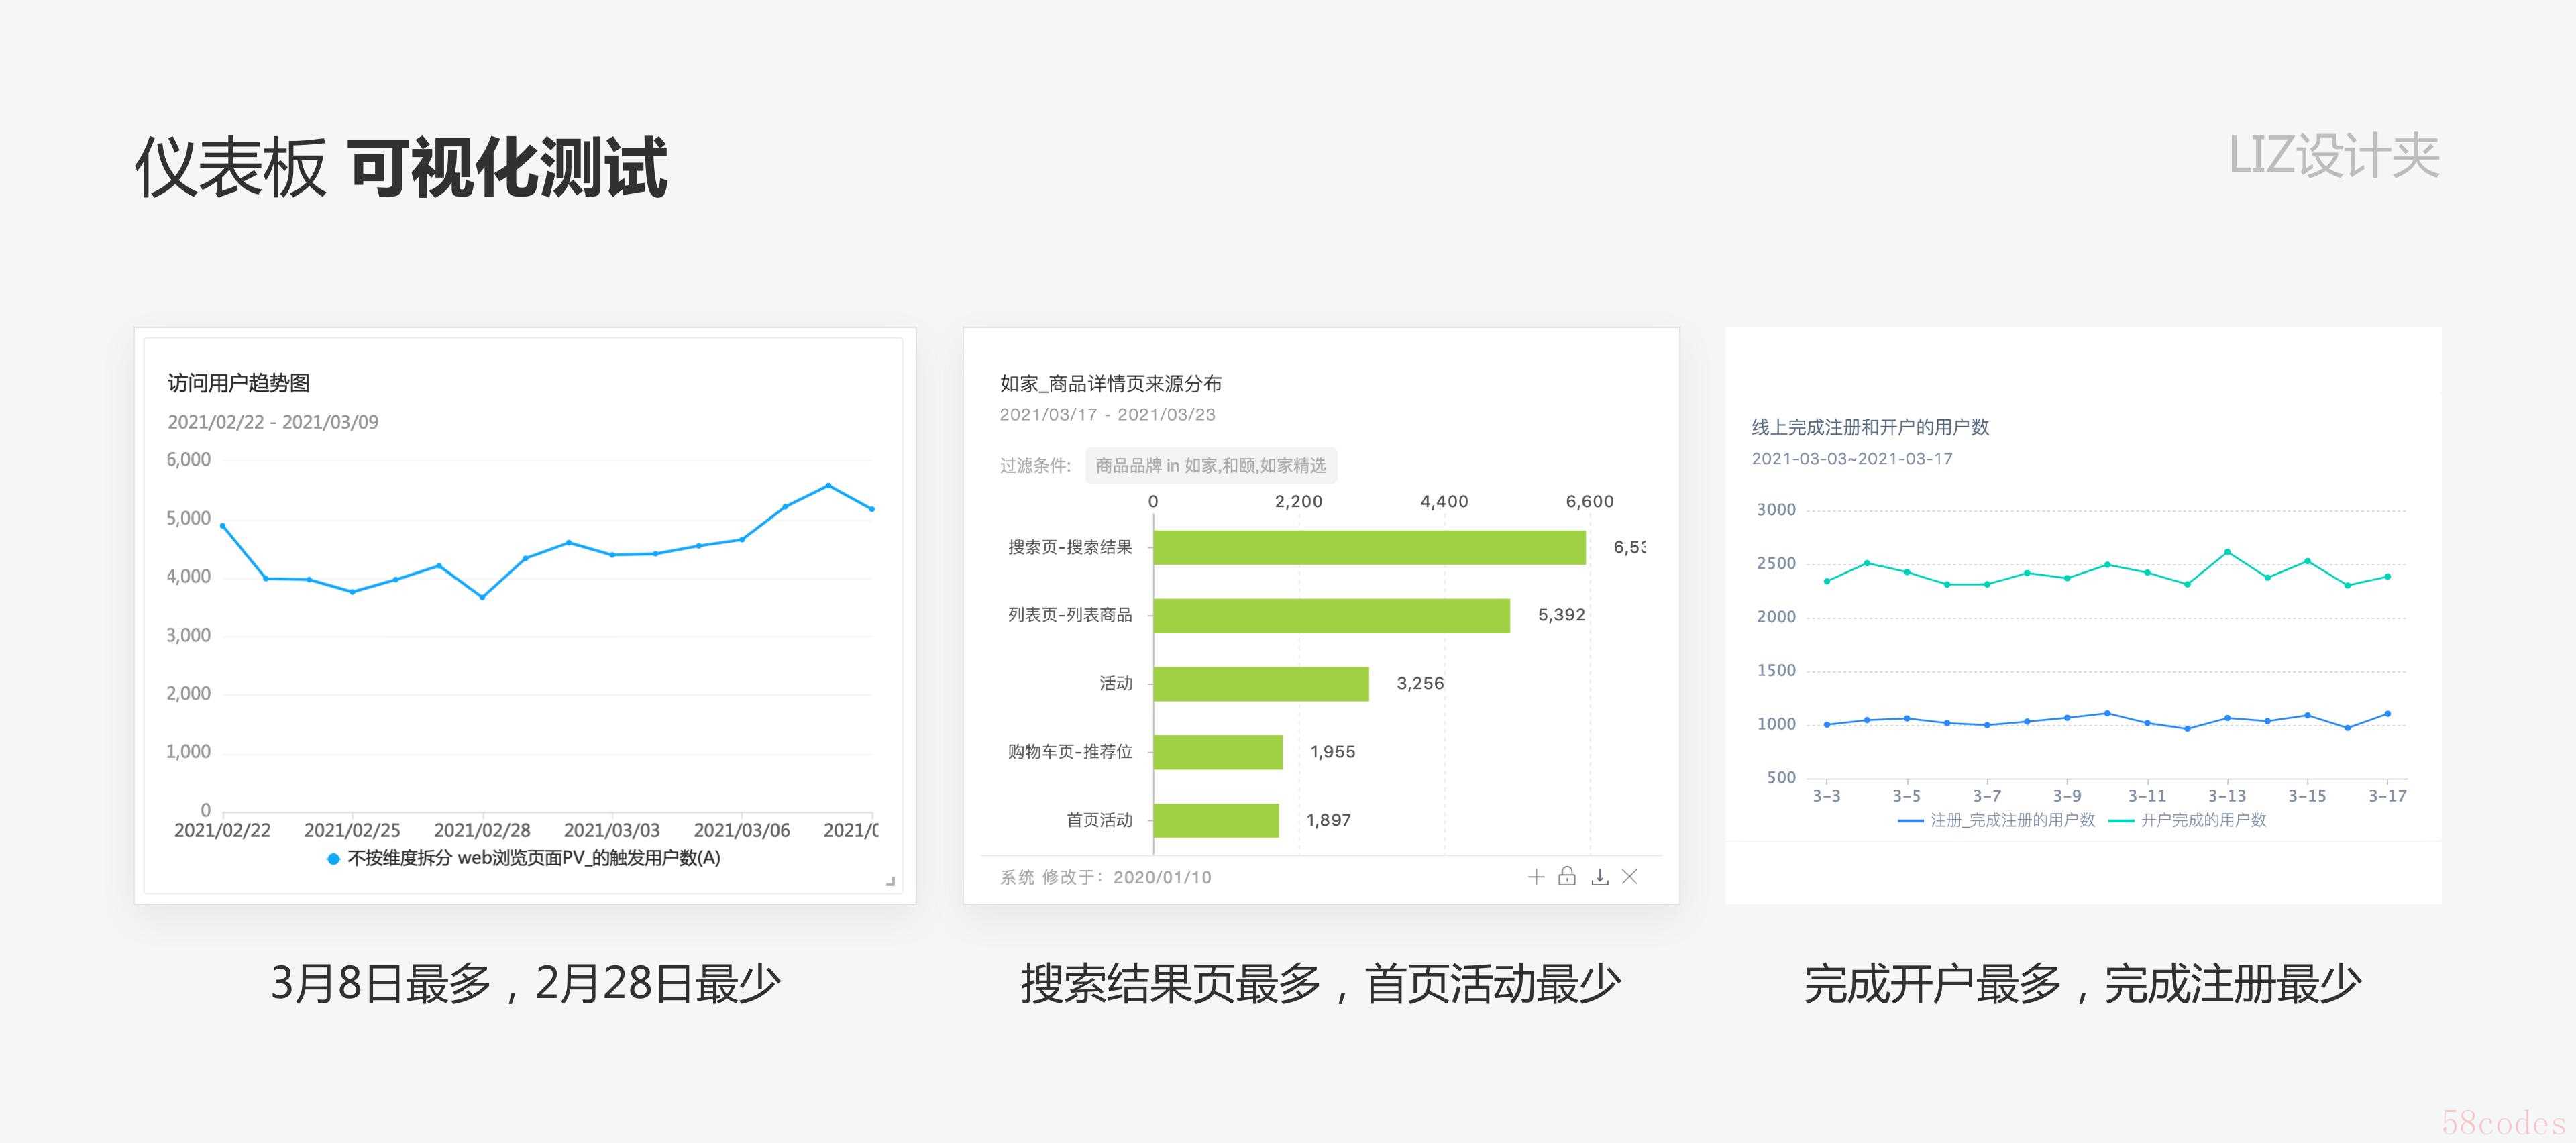
Task: Toggle the 开户完成的用户数 legend item
Action: [2188, 820]
